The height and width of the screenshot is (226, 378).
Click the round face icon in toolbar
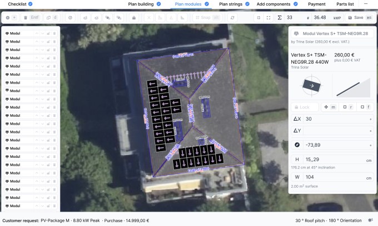[x=71, y=18]
